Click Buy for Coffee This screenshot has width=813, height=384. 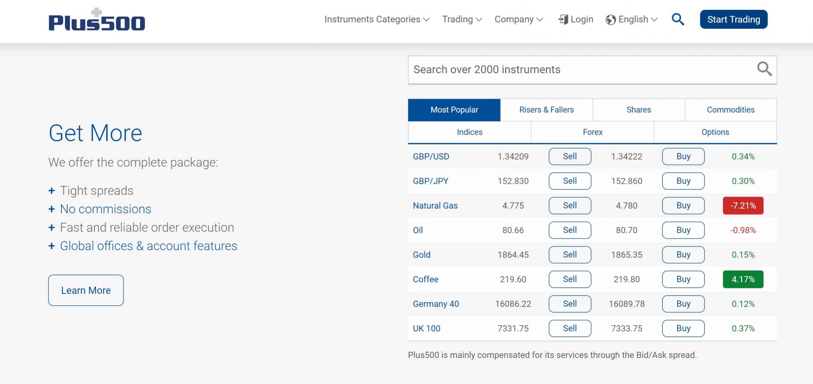683,279
